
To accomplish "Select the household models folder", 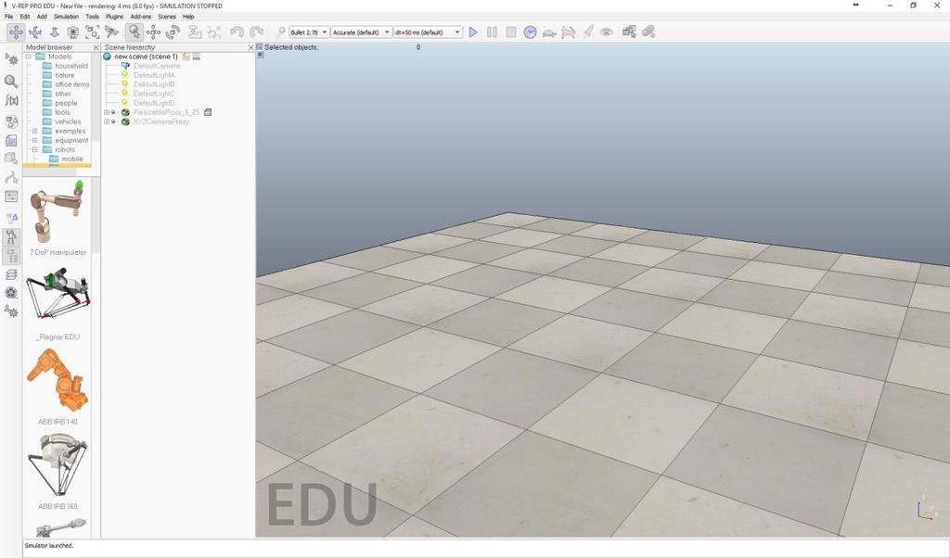I will pos(71,66).
